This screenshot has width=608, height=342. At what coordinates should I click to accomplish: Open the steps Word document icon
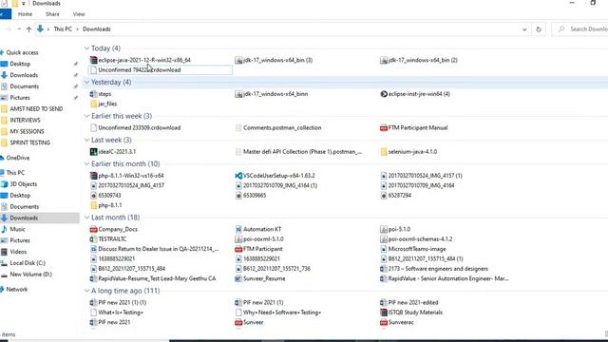click(x=93, y=94)
